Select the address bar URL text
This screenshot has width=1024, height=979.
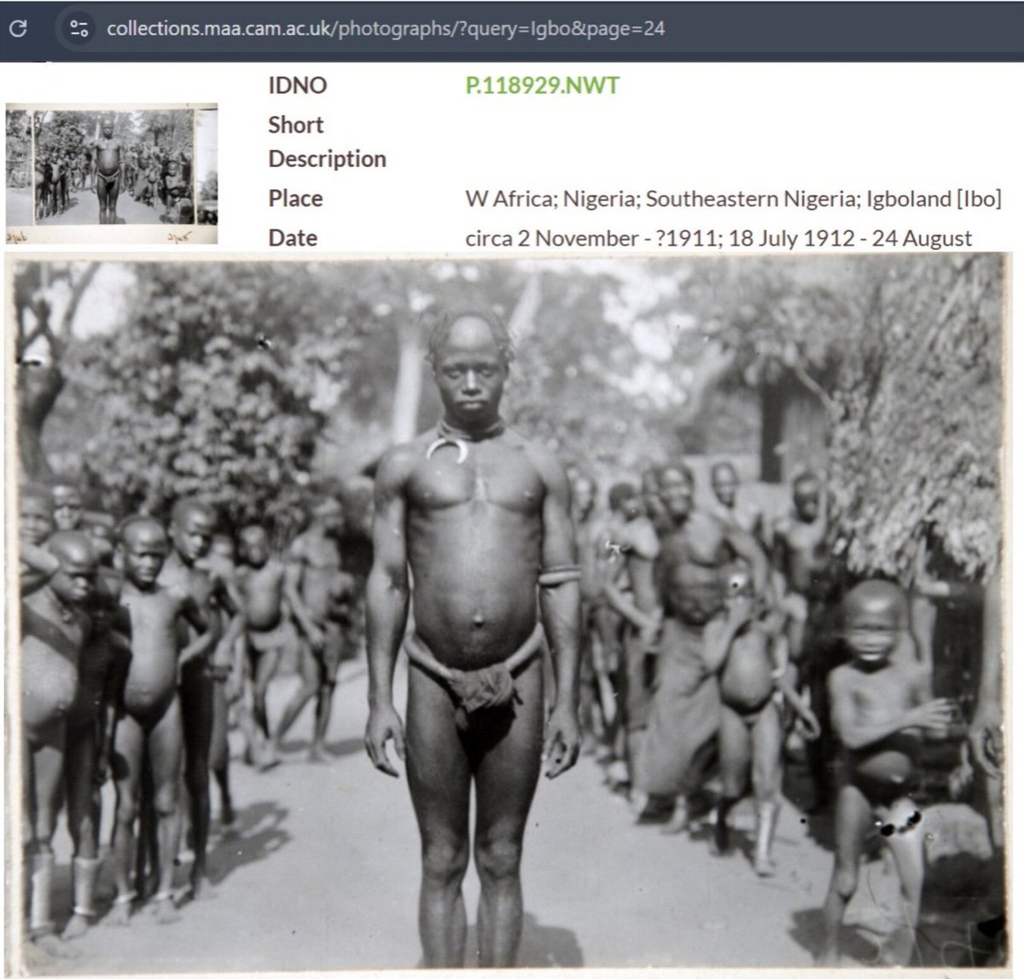[386, 28]
